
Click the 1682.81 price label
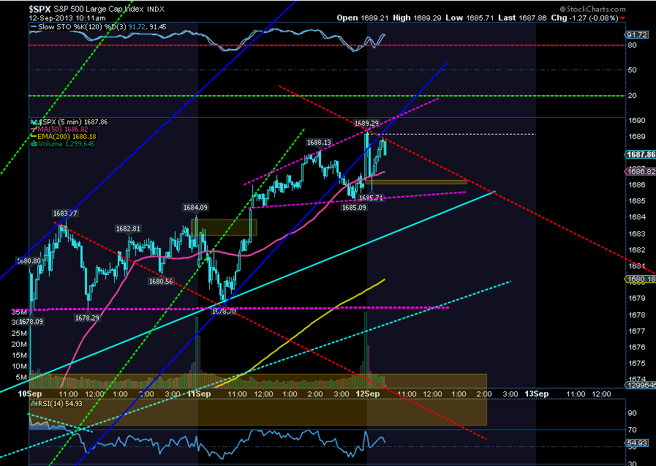[x=128, y=229]
